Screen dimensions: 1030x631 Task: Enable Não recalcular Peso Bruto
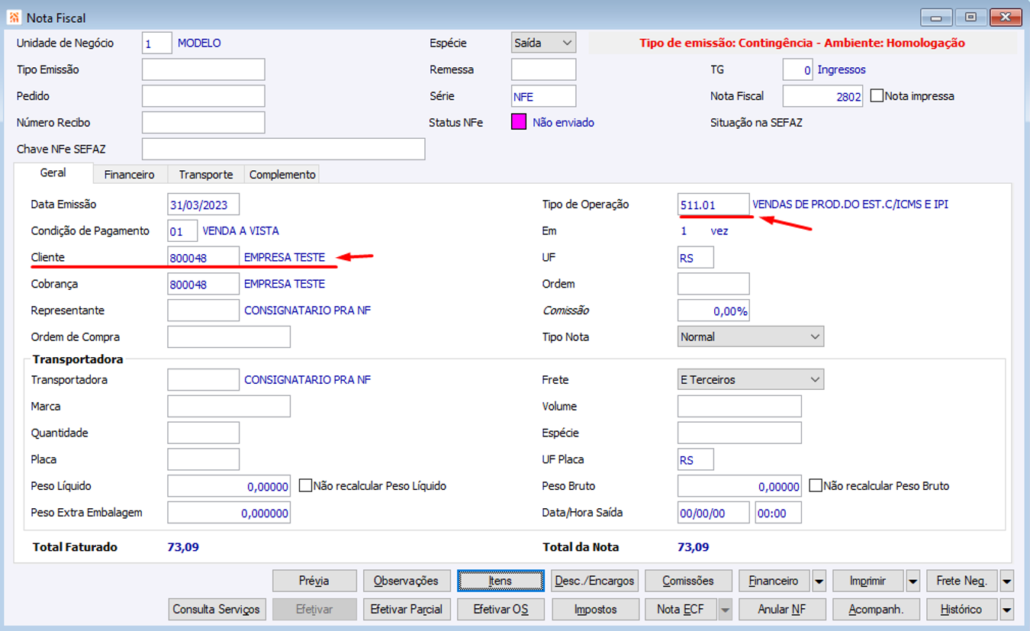point(816,486)
